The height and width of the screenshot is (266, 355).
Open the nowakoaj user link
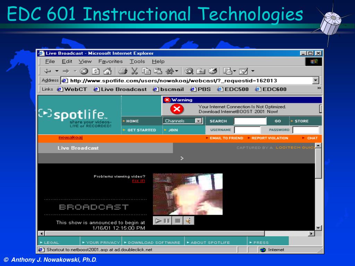click(71, 137)
